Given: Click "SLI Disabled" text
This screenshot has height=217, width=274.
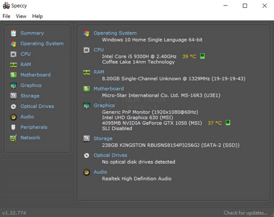Looking at the screenshot, I should click(117, 128).
